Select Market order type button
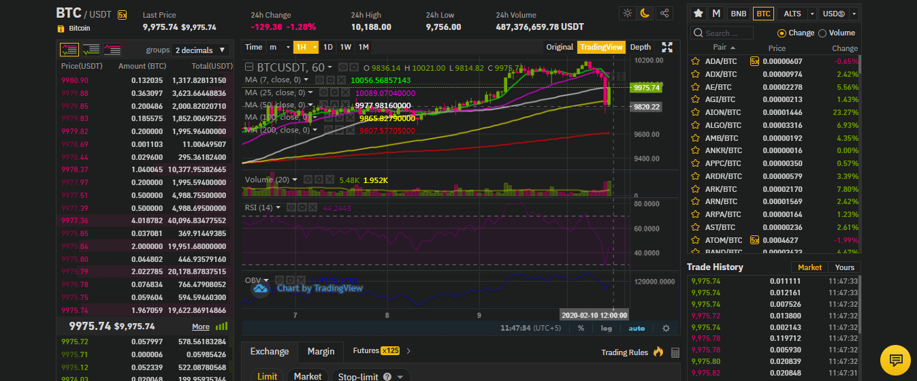 (x=308, y=376)
